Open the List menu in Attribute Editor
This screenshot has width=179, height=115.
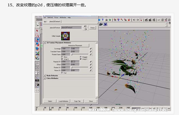click(x=45, y=17)
